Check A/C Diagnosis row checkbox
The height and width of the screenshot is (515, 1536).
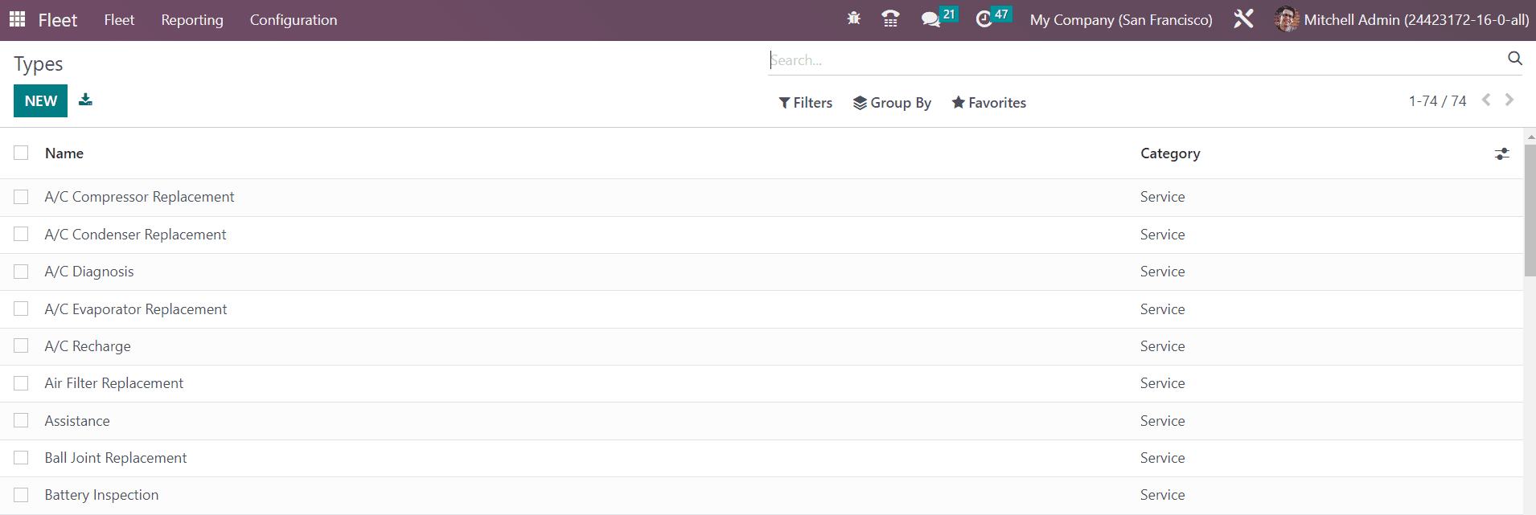click(x=21, y=272)
